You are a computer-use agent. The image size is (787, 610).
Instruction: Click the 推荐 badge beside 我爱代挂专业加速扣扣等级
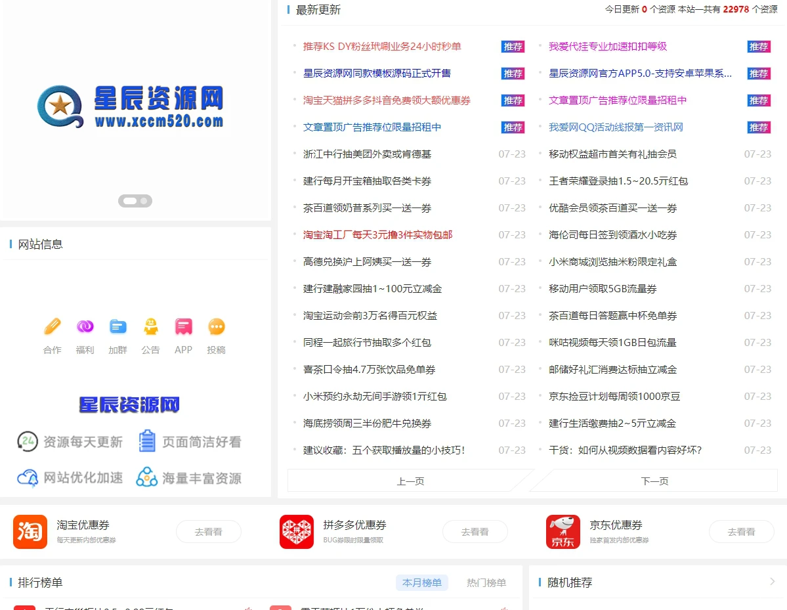pos(758,47)
